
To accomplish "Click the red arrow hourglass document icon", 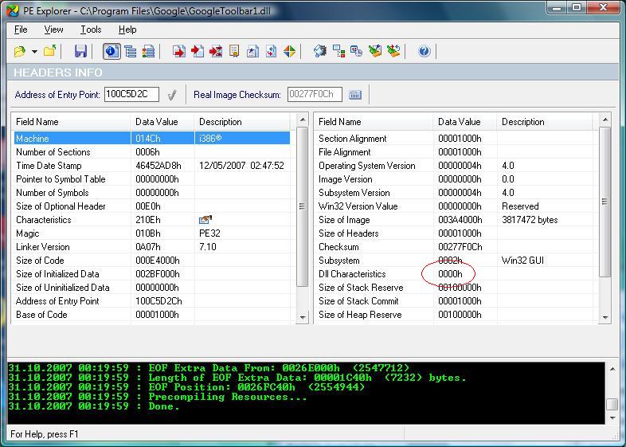I will coord(216,52).
